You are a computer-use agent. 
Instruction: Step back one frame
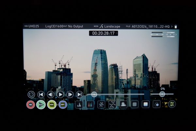tap(51, 94)
